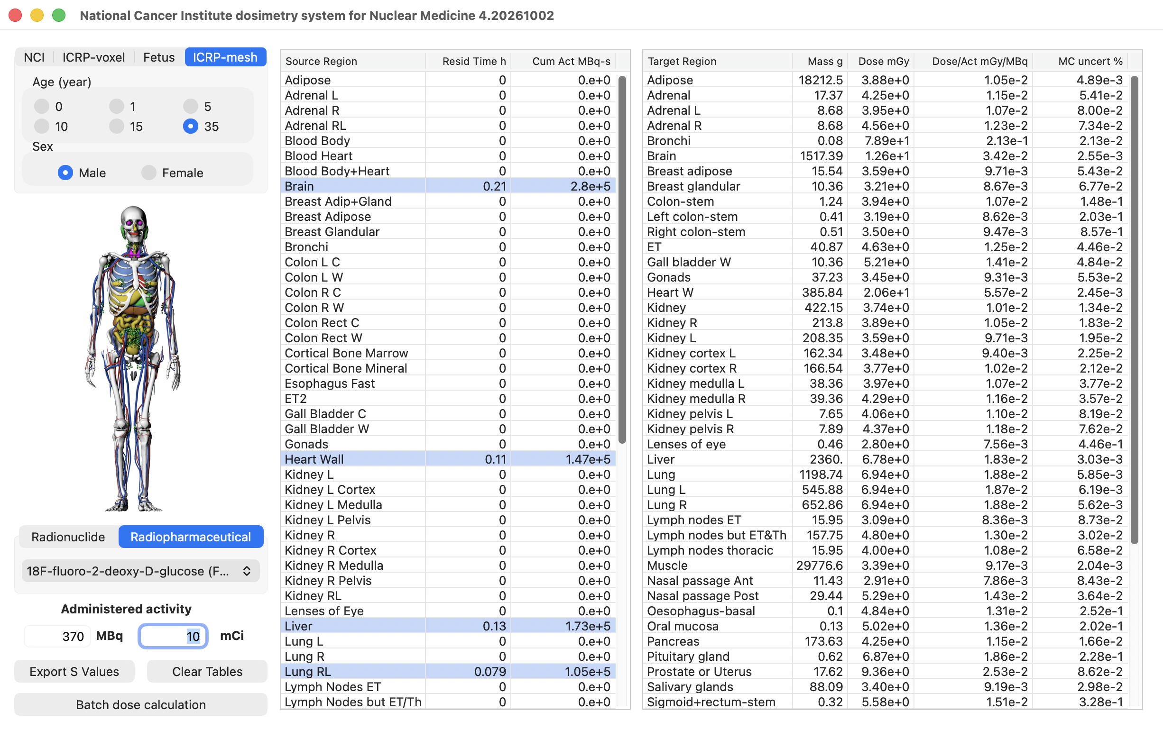Click Clear Tables button
The height and width of the screenshot is (730, 1163).
click(207, 671)
